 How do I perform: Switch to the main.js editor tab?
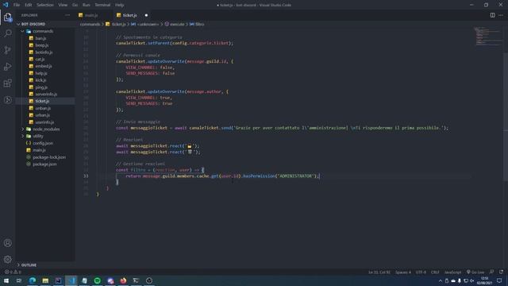point(91,15)
